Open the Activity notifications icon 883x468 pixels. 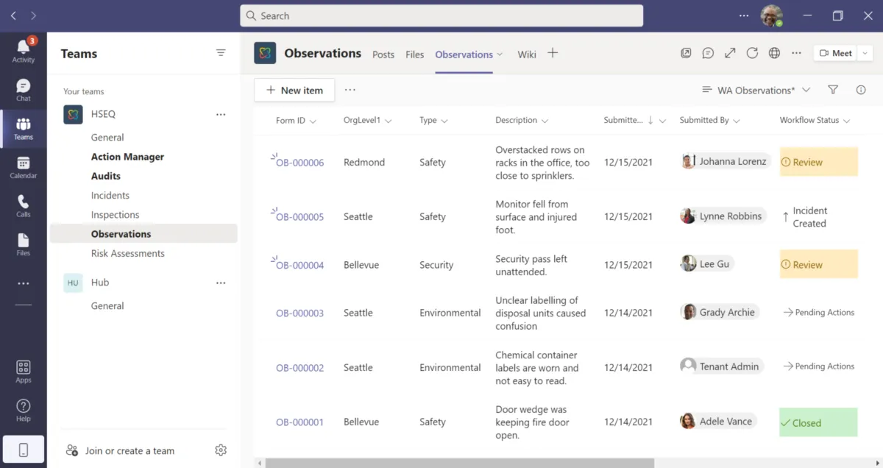[23, 50]
